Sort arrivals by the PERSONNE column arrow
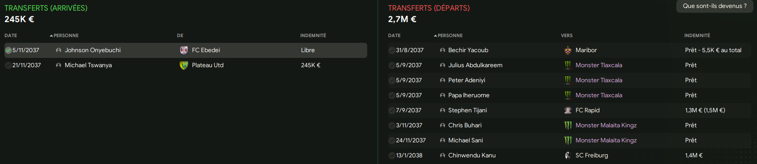 pos(51,35)
